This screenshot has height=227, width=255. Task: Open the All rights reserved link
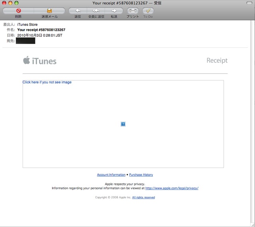[x=143, y=198]
